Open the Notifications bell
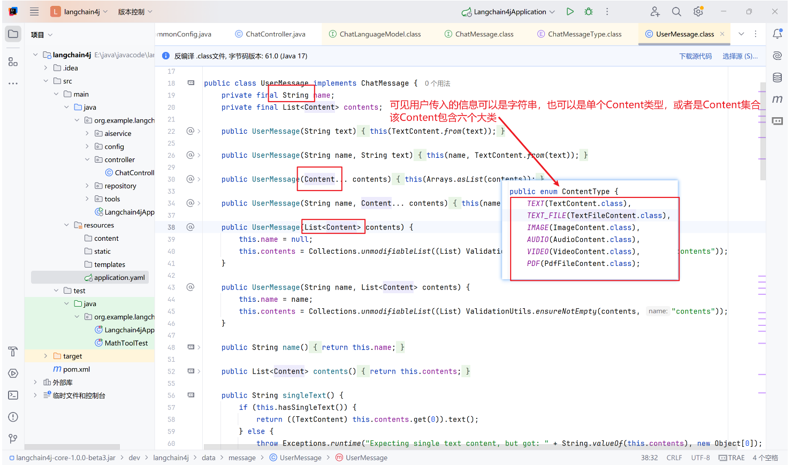The width and height of the screenshot is (792, 465). (778, 34)
